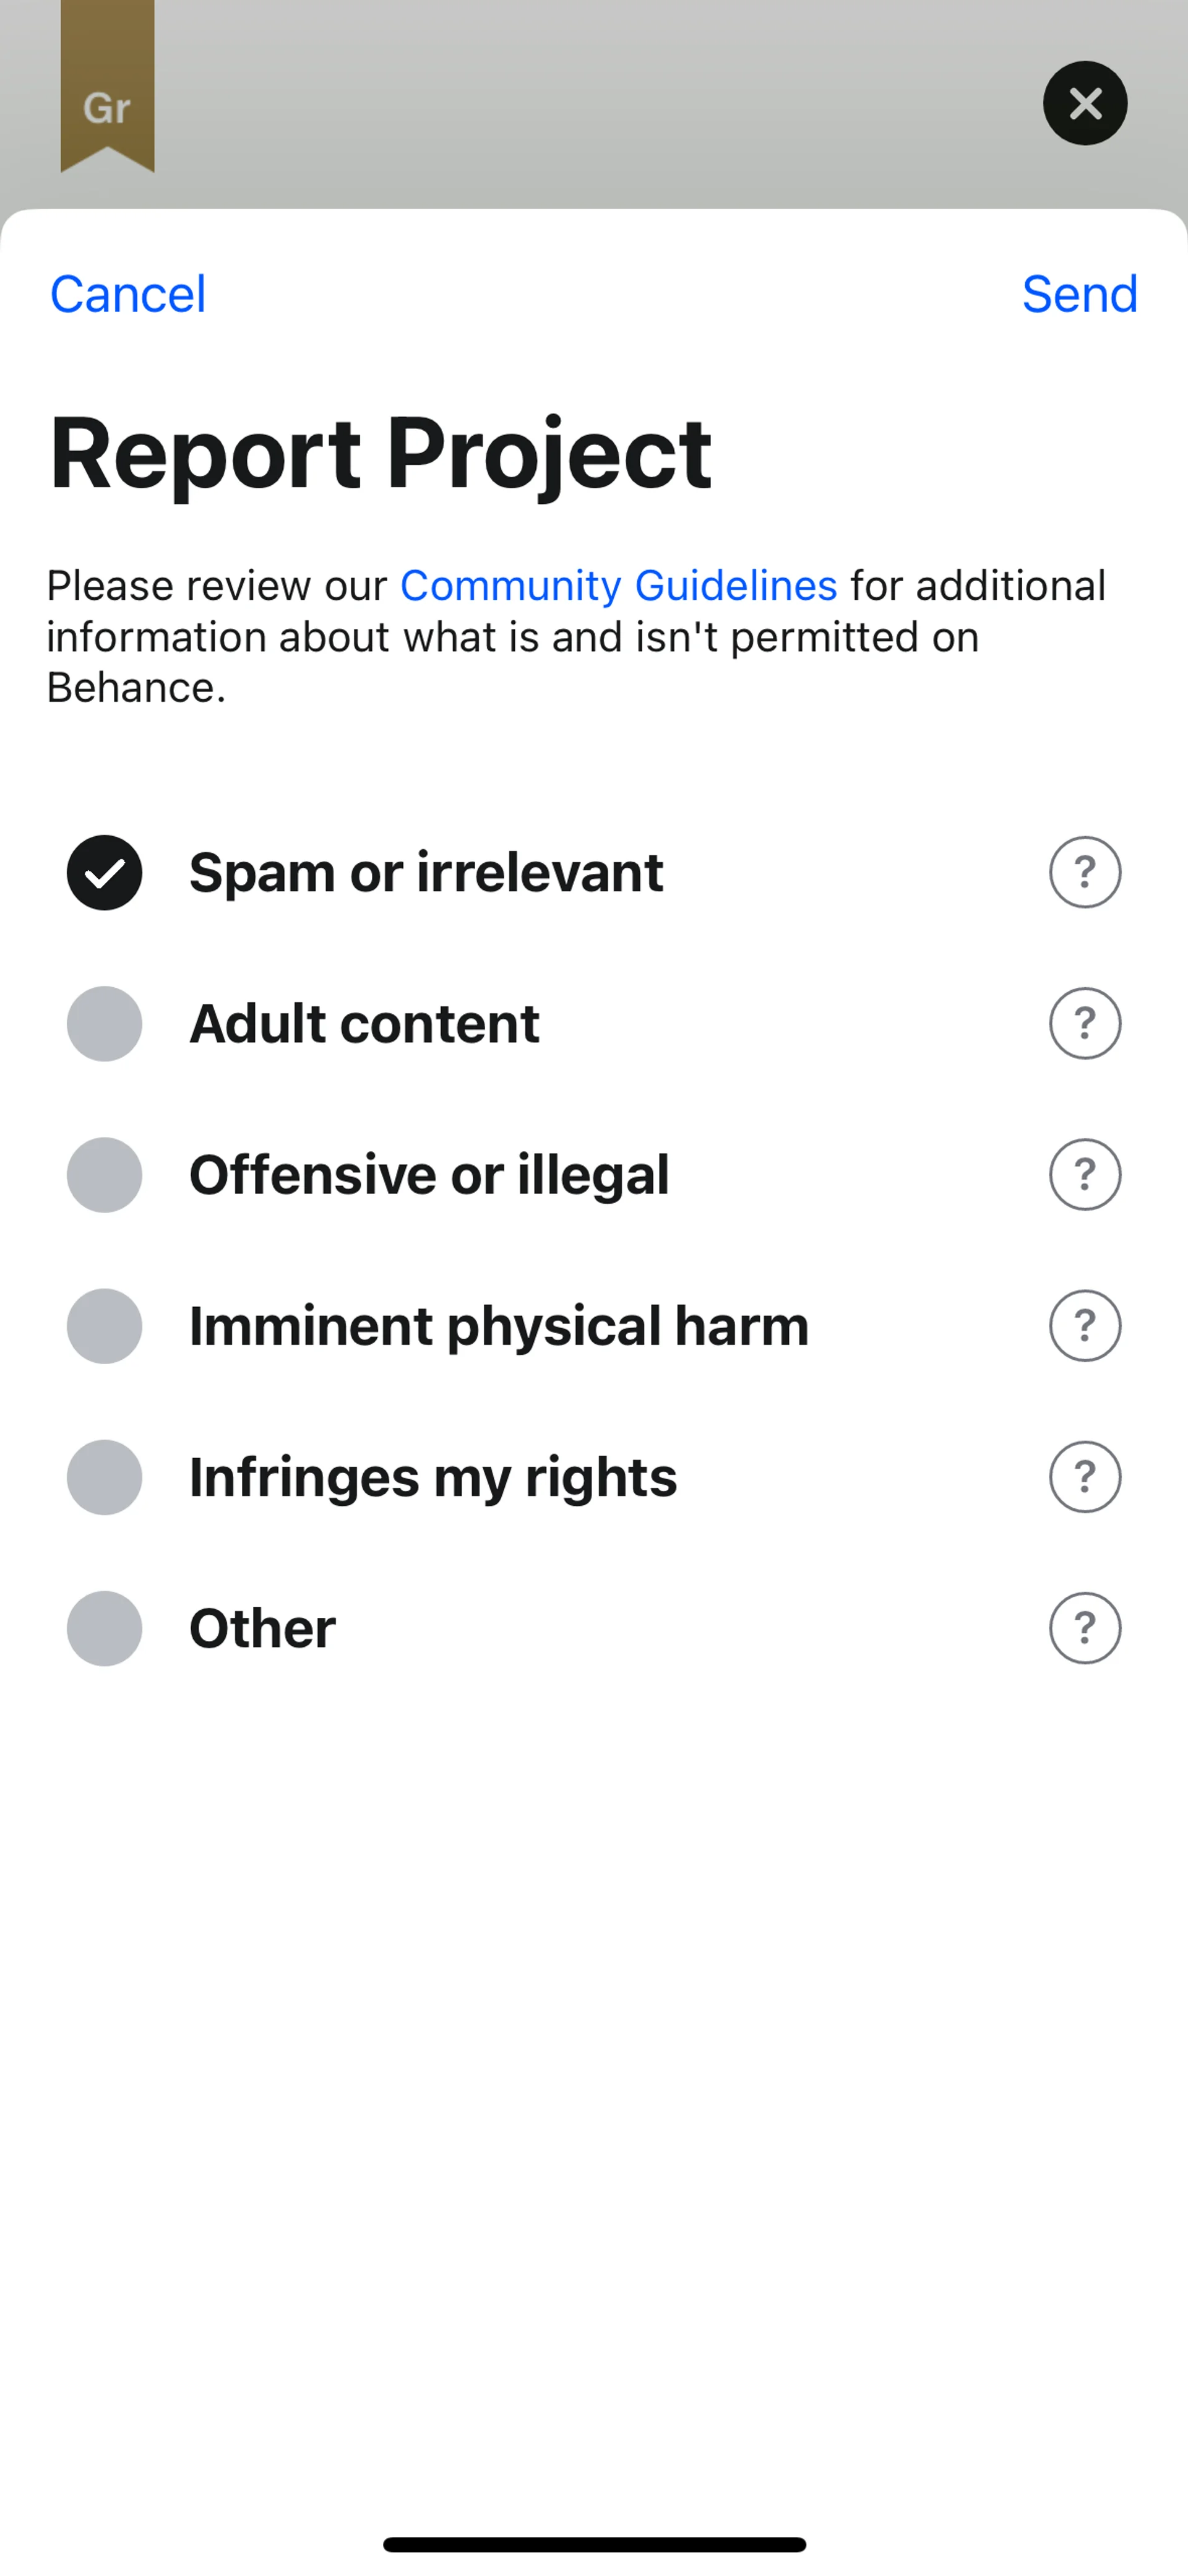Tap the Spam or irrelevant label text
The height and width of the screenshot is (2576, 1188).
[x=426, y=872]
